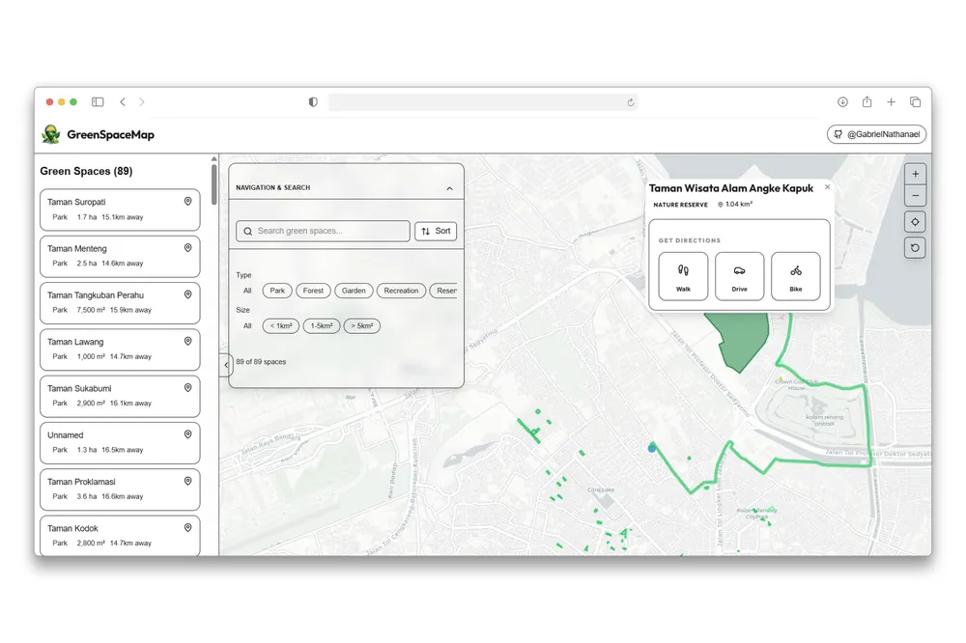Viewport: 966px width, 643px height.
Task: Open the Sort options
Action: click(x=435, y=231)
